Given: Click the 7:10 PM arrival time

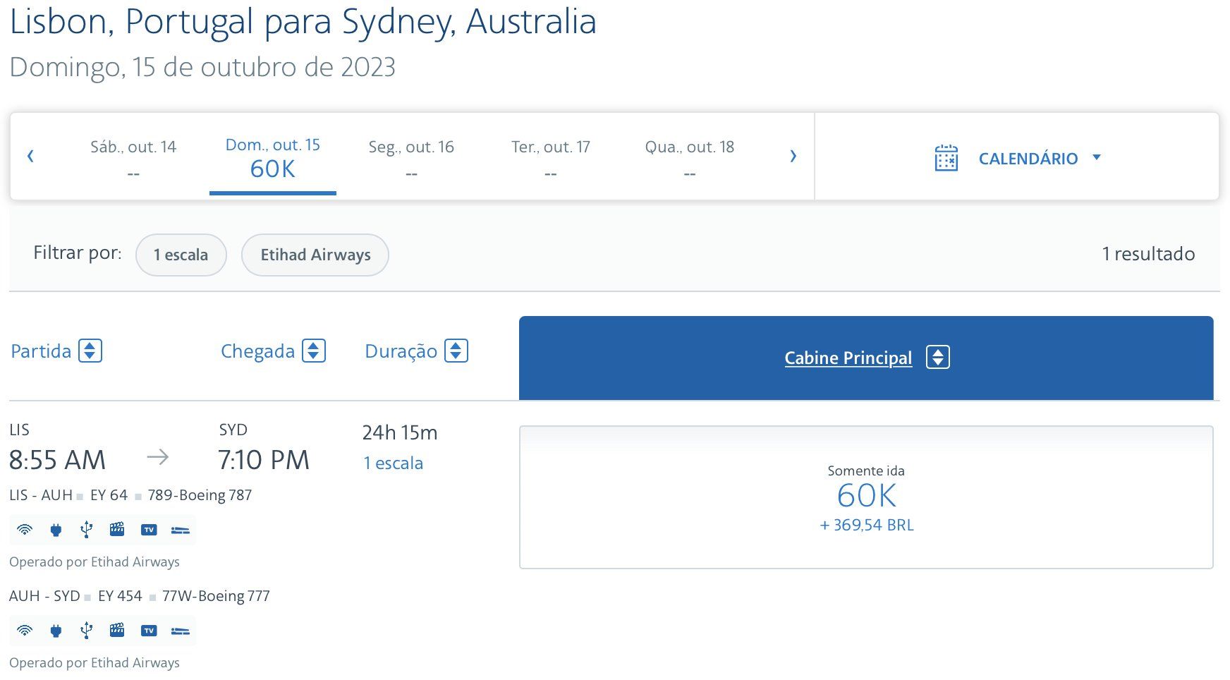Looking at the screenshot, I should [264, 460].
